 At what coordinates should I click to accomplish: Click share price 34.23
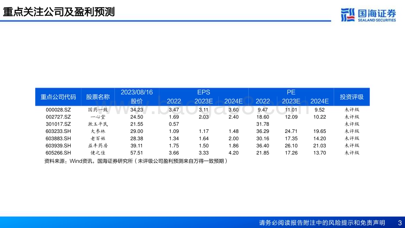click(x=136, y=110)
